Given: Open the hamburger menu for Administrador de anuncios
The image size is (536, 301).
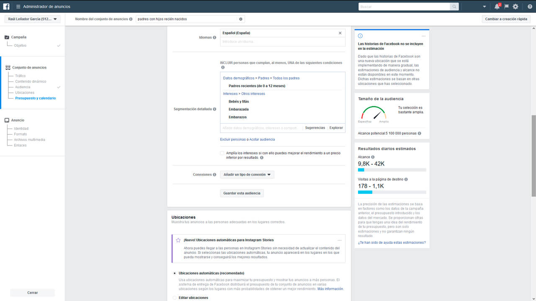Looking at the screenshot, I should [x=18, y=7].
